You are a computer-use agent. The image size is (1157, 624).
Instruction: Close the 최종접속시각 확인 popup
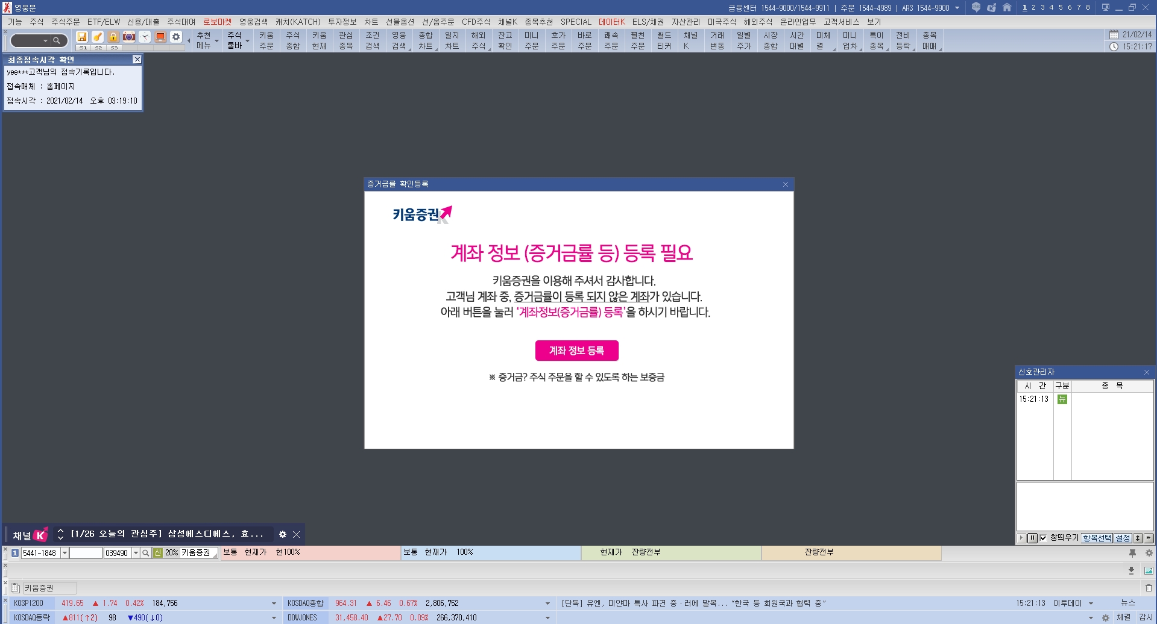[x=137, y=59]
